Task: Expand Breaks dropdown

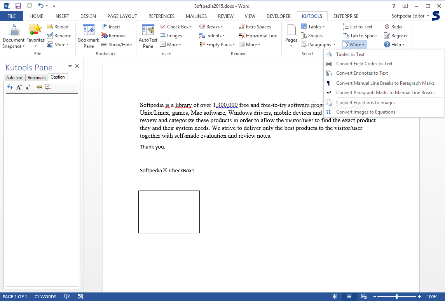Action: [222, 27]
